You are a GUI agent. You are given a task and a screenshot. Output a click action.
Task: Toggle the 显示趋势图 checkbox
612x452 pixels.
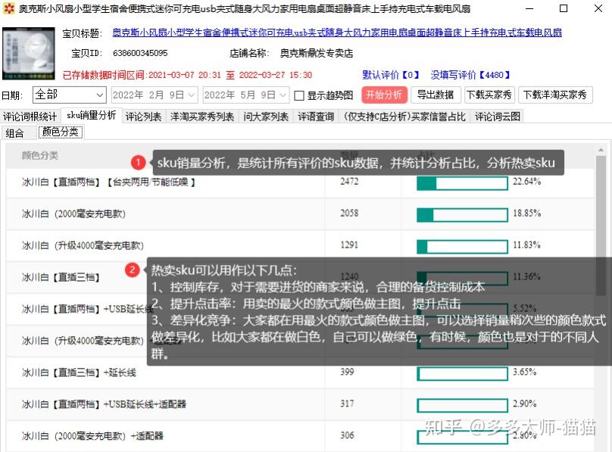pyautogui.click(x=299, y=95)
